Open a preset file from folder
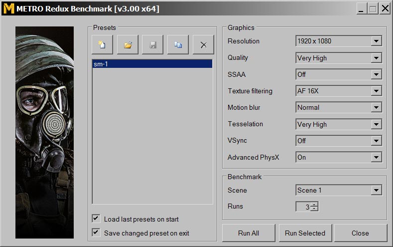This screenshot has width=393, height=247. pyautogui.click(x=128, y=45)
